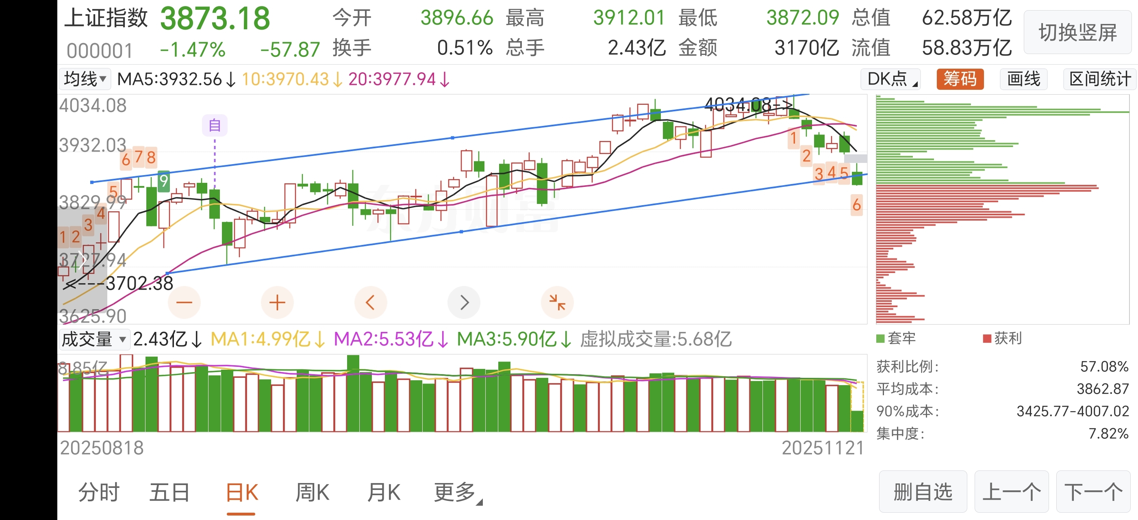1138x520 pixels.
Task: Click the orange 6 marker below the last candle
Action: pos(857,205)
